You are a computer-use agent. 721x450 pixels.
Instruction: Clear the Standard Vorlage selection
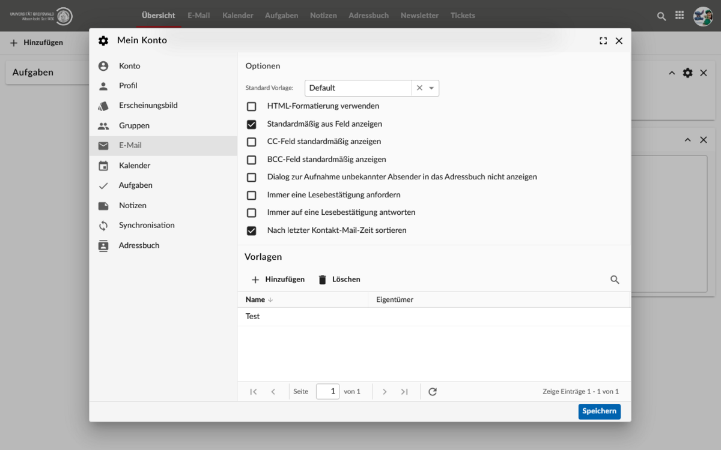point(419,88)
